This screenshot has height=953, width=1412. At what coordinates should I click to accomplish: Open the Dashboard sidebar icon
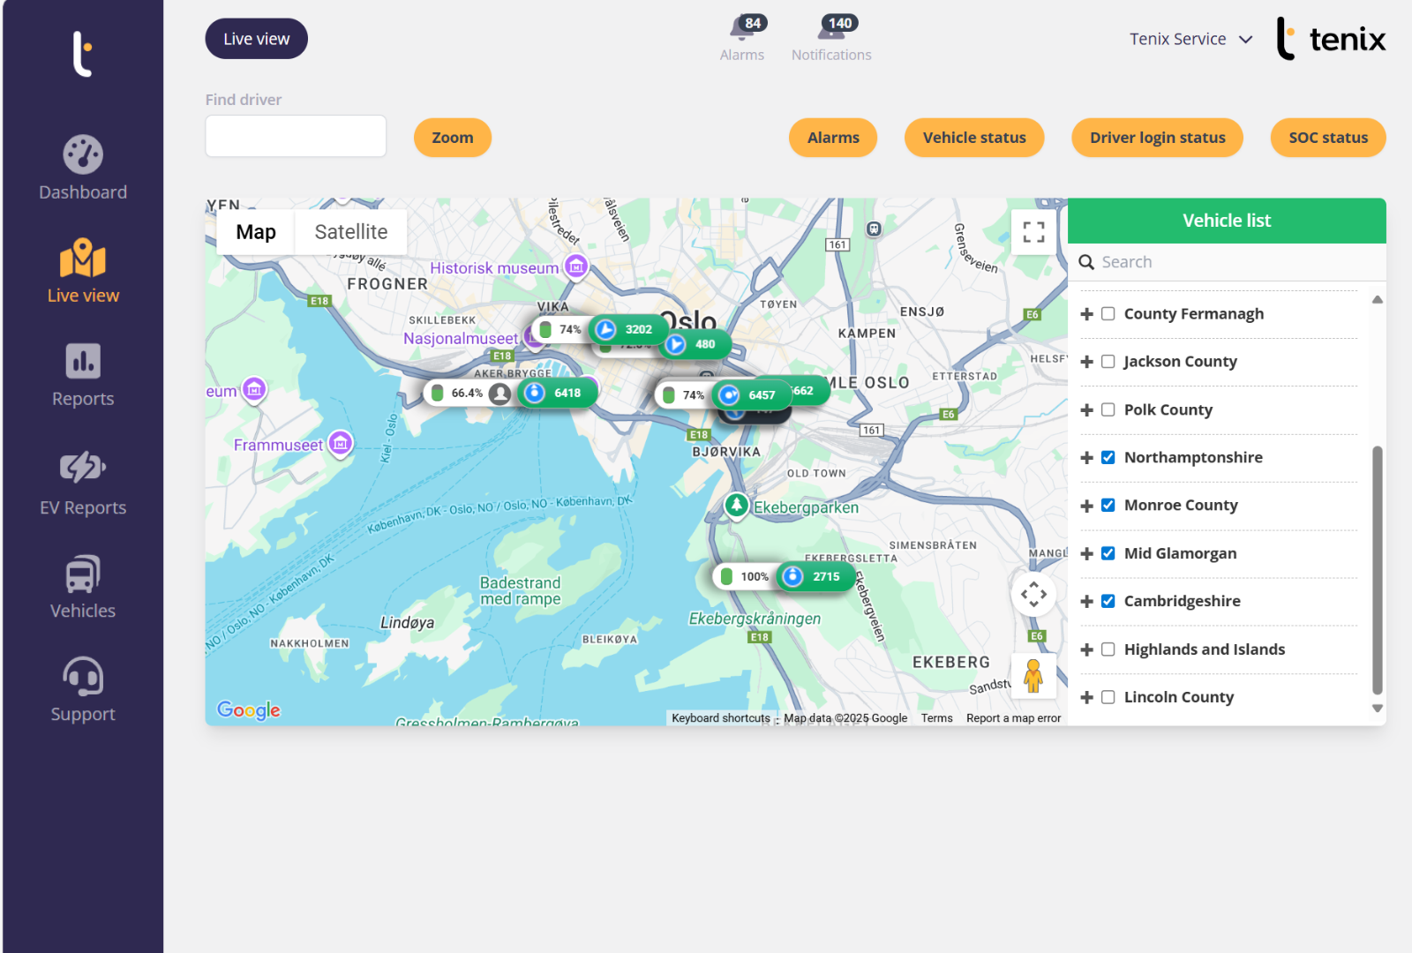coord(83,155)
